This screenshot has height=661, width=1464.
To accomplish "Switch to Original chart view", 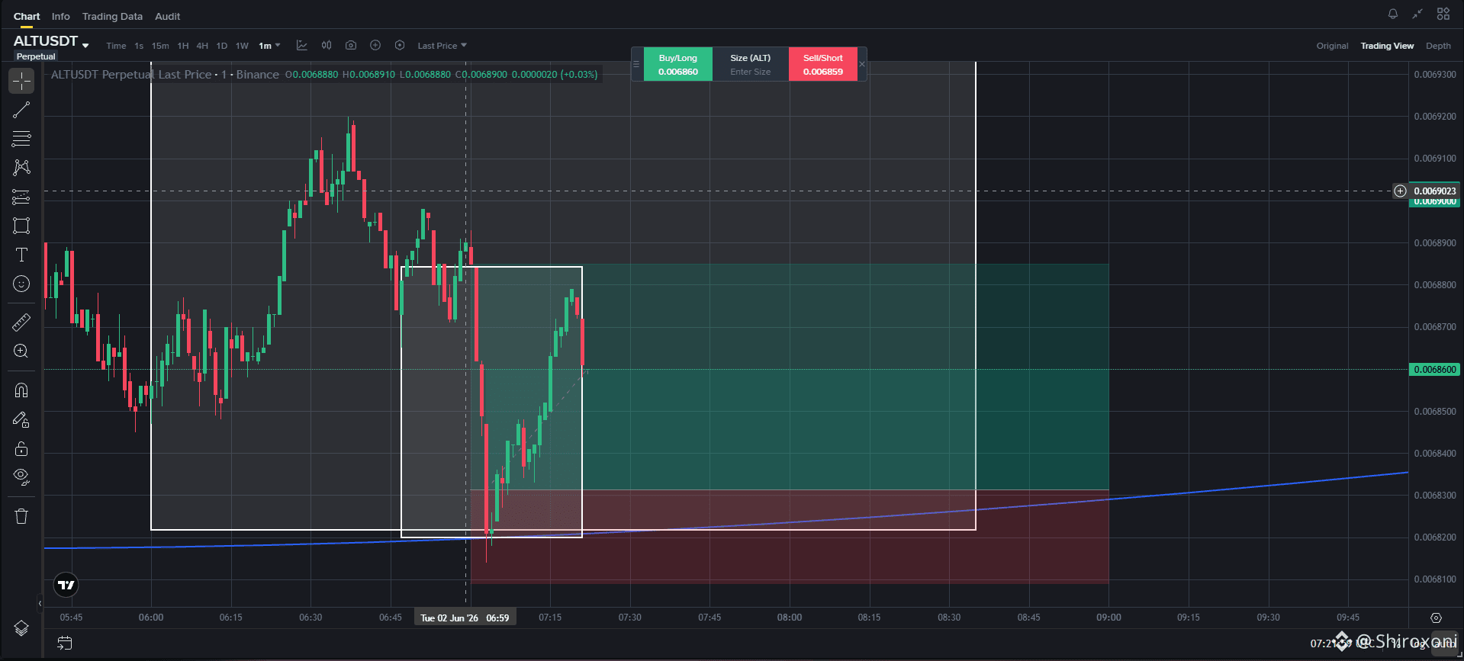I will point(1332,46).
